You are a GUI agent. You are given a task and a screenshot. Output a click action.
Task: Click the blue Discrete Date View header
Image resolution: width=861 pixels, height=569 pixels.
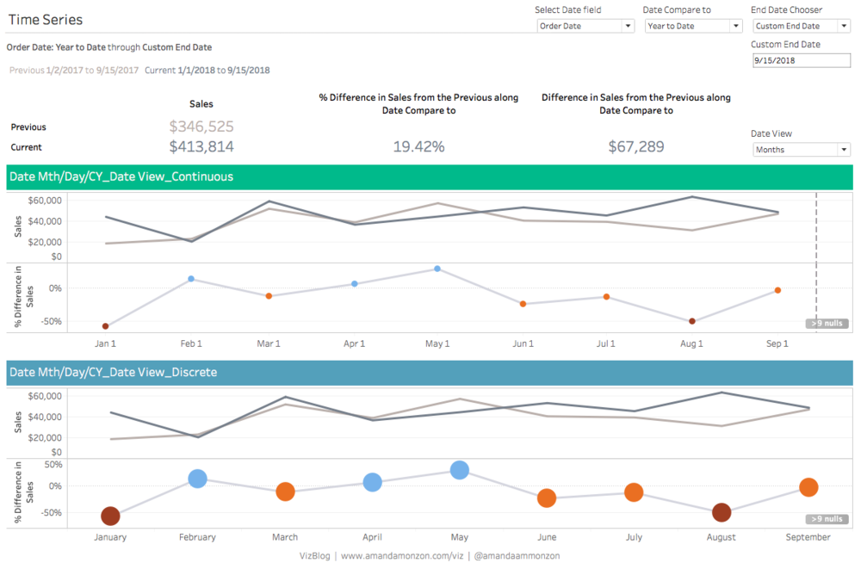click(430, 373)
